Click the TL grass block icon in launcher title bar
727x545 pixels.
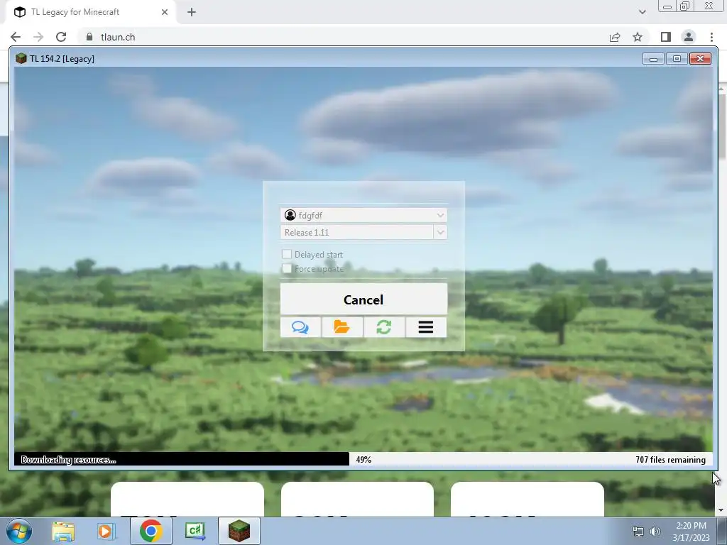point(21,58)
